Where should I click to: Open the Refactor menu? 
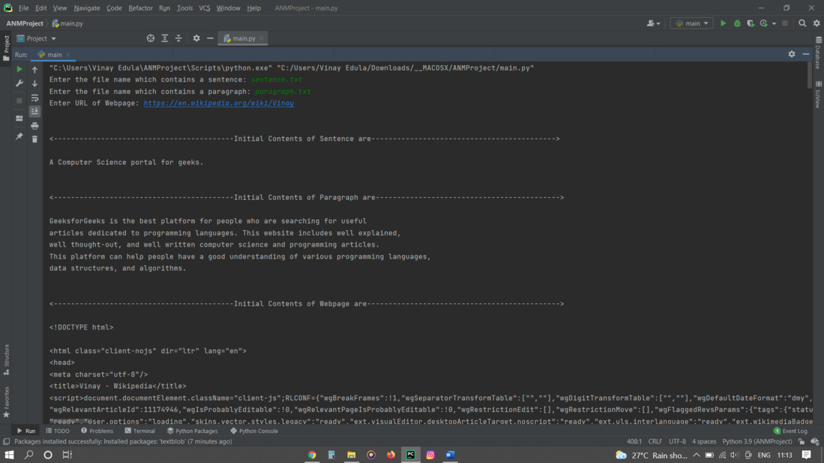(140, 8)
